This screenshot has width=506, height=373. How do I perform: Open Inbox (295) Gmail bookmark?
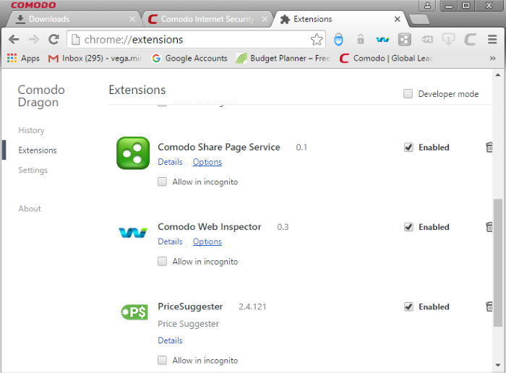[x=95, y=58]
